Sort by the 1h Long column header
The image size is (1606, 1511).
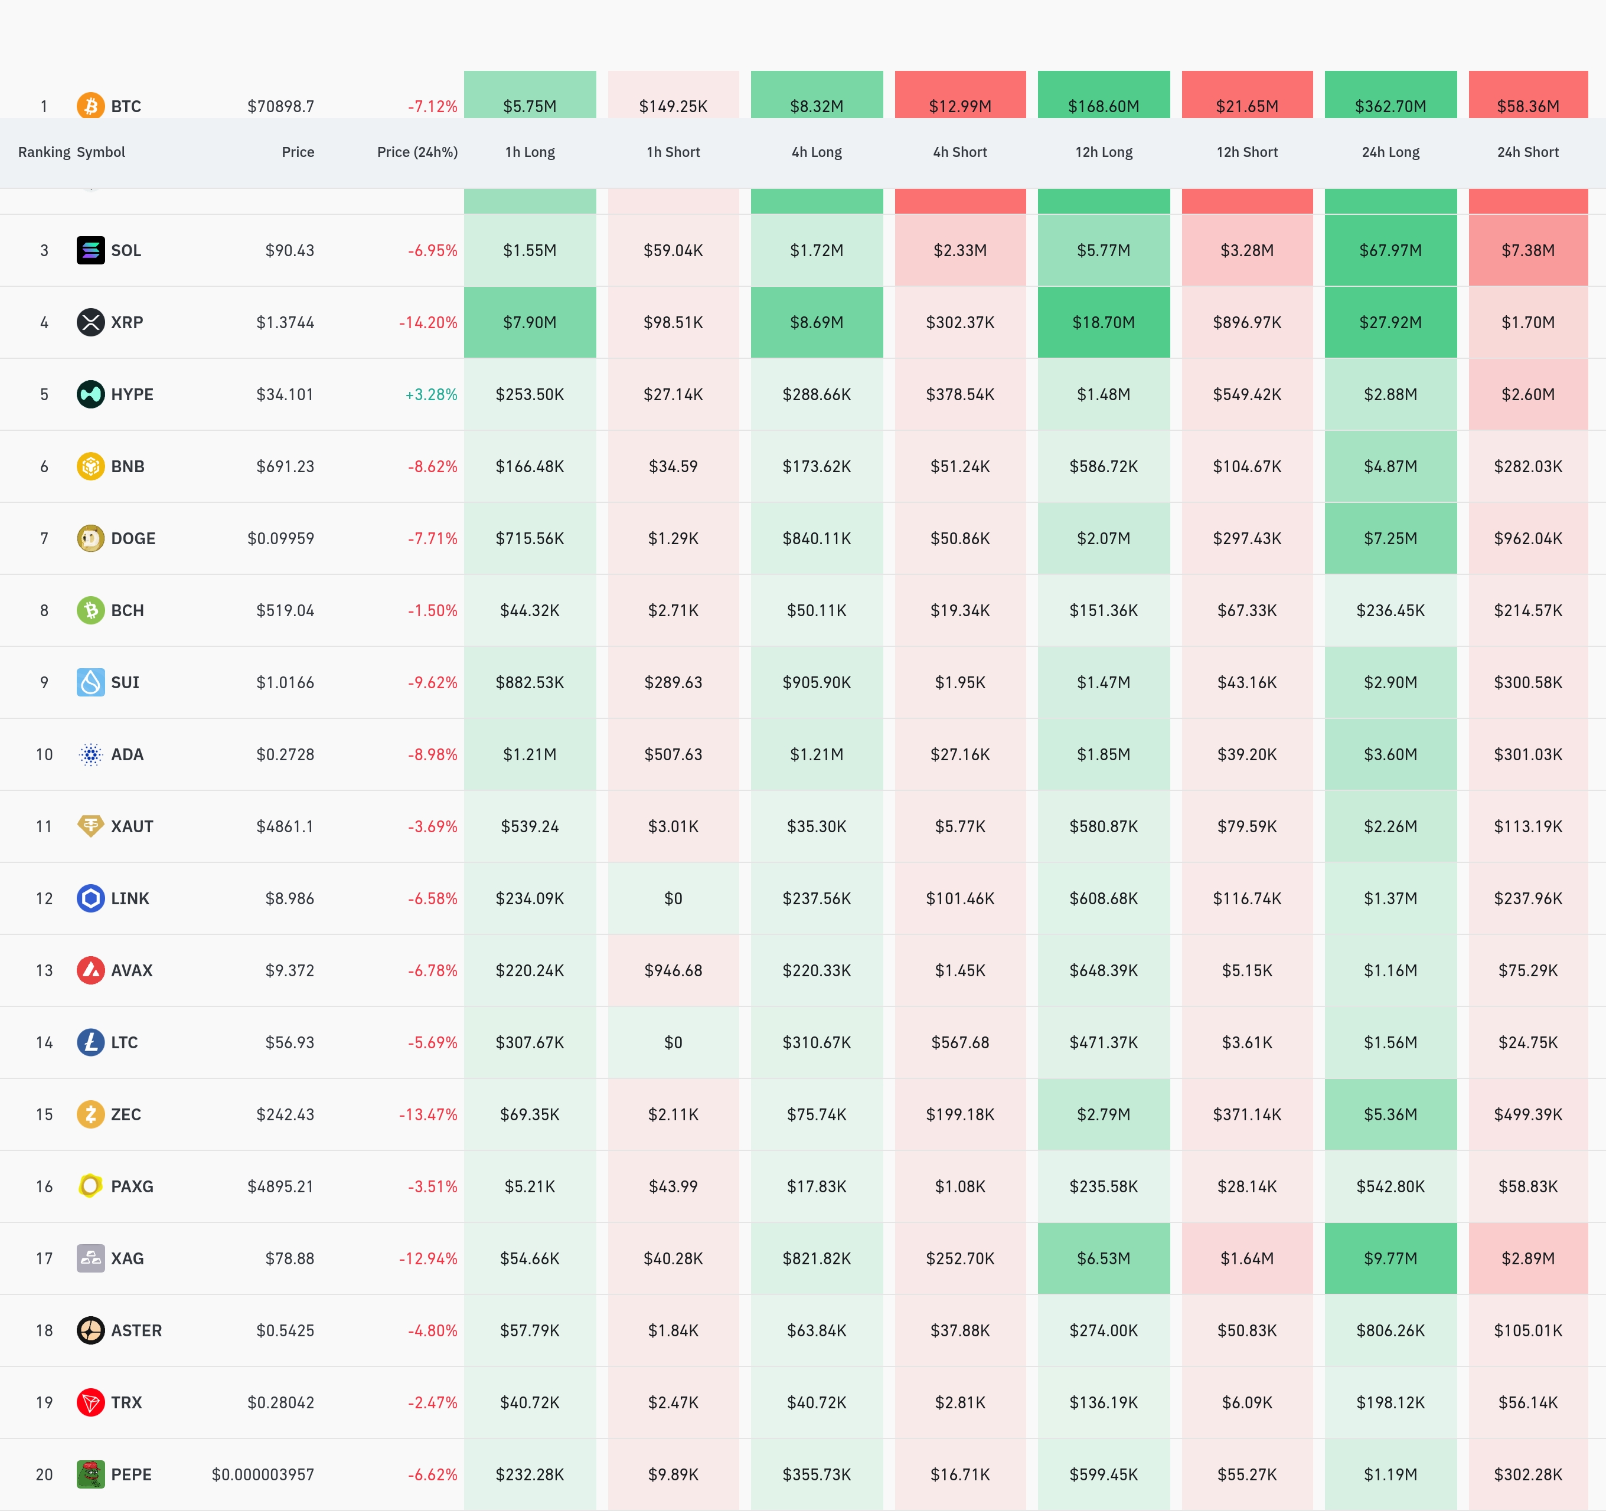click(530, 152)
